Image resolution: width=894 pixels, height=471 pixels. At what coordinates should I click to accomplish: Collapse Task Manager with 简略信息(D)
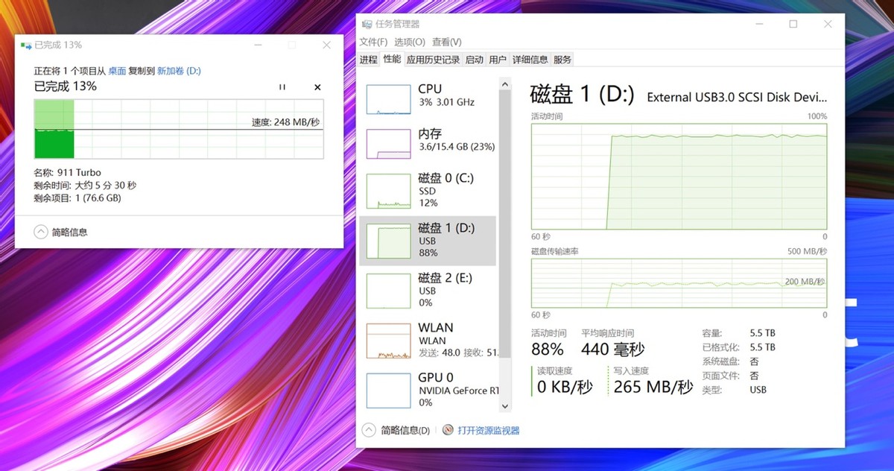pos(396,430)
